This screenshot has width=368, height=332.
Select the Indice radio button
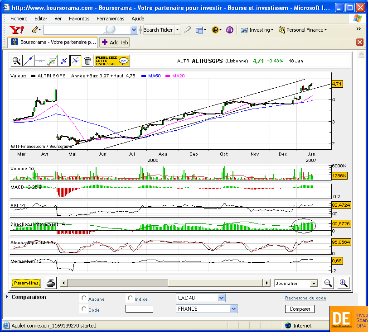pyautogui.click(x=130, y=298)
